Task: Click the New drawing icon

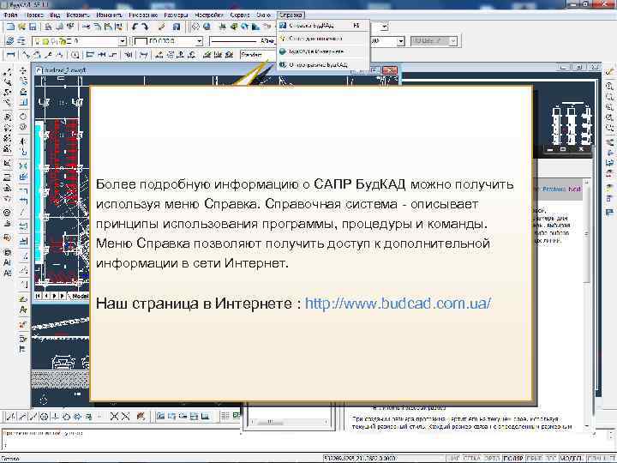Action: click(10, 27)
